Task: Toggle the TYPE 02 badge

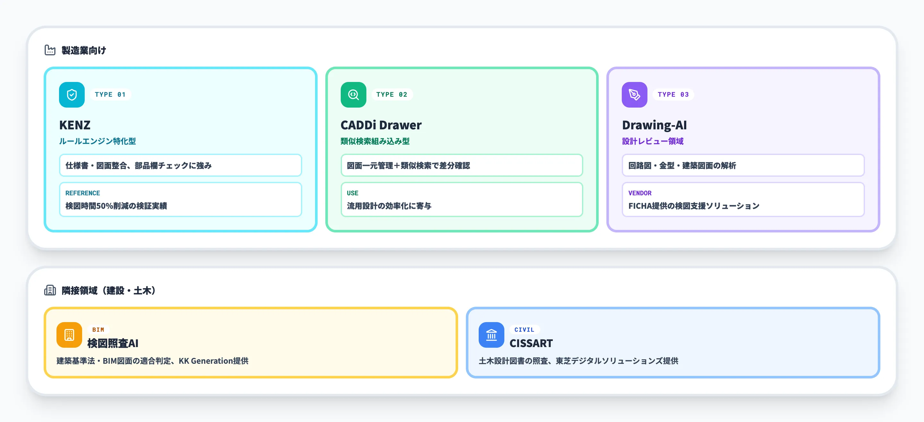Action: (x=392, y=94)
